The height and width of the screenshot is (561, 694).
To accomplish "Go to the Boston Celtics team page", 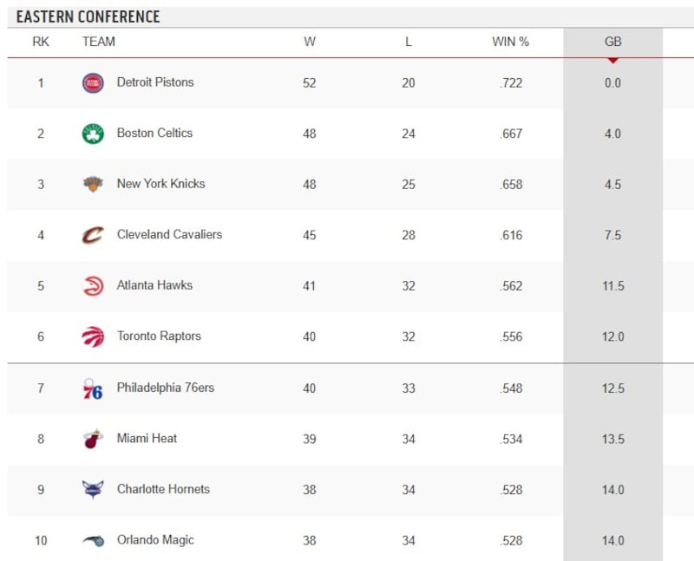I will (x=154, y=133).
